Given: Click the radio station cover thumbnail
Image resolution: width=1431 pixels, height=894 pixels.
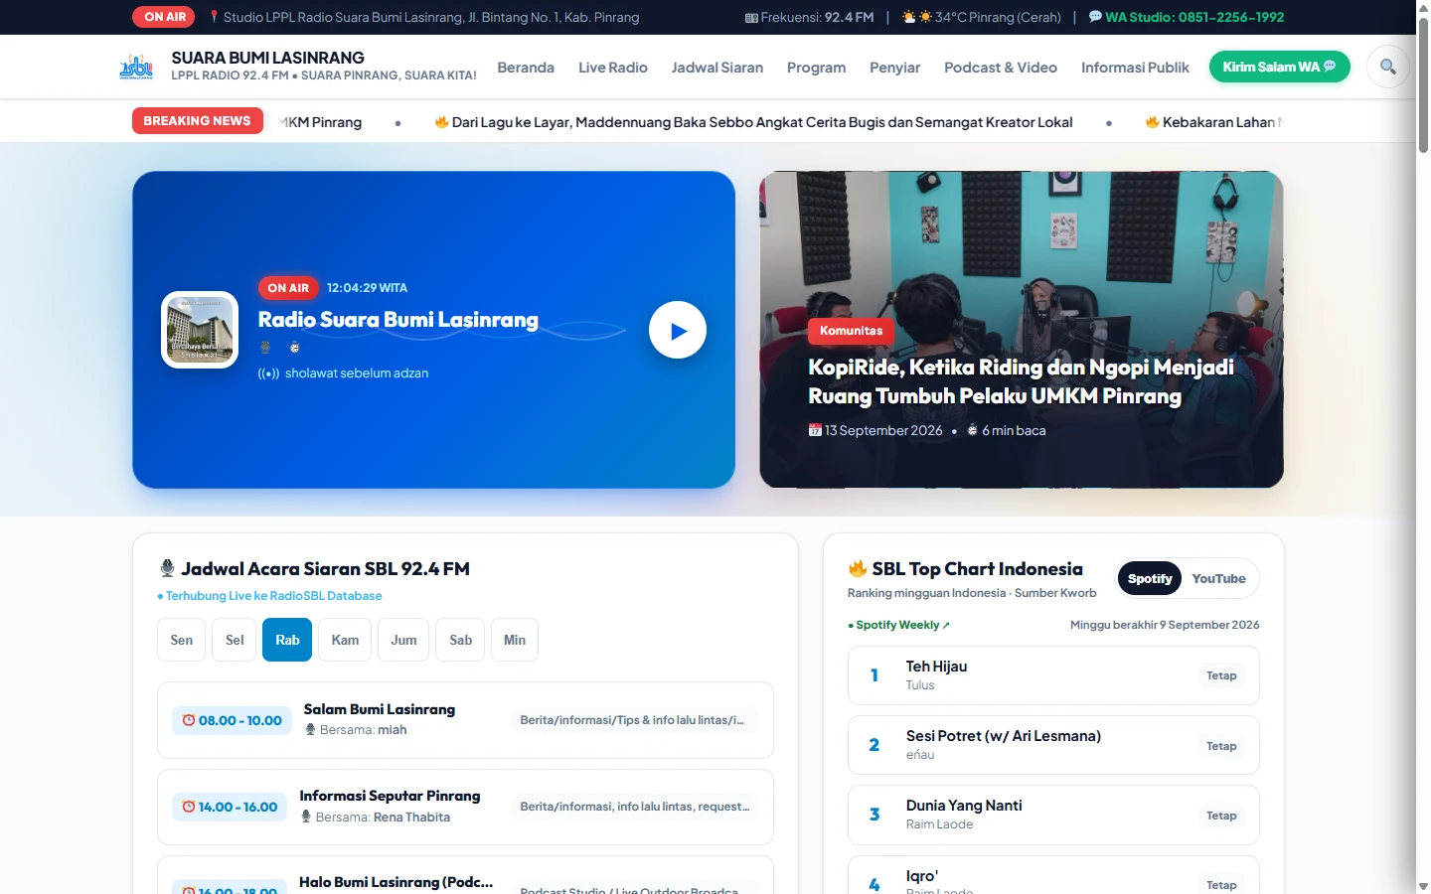Looking at the screenshot, I should (x=200, y=330).
